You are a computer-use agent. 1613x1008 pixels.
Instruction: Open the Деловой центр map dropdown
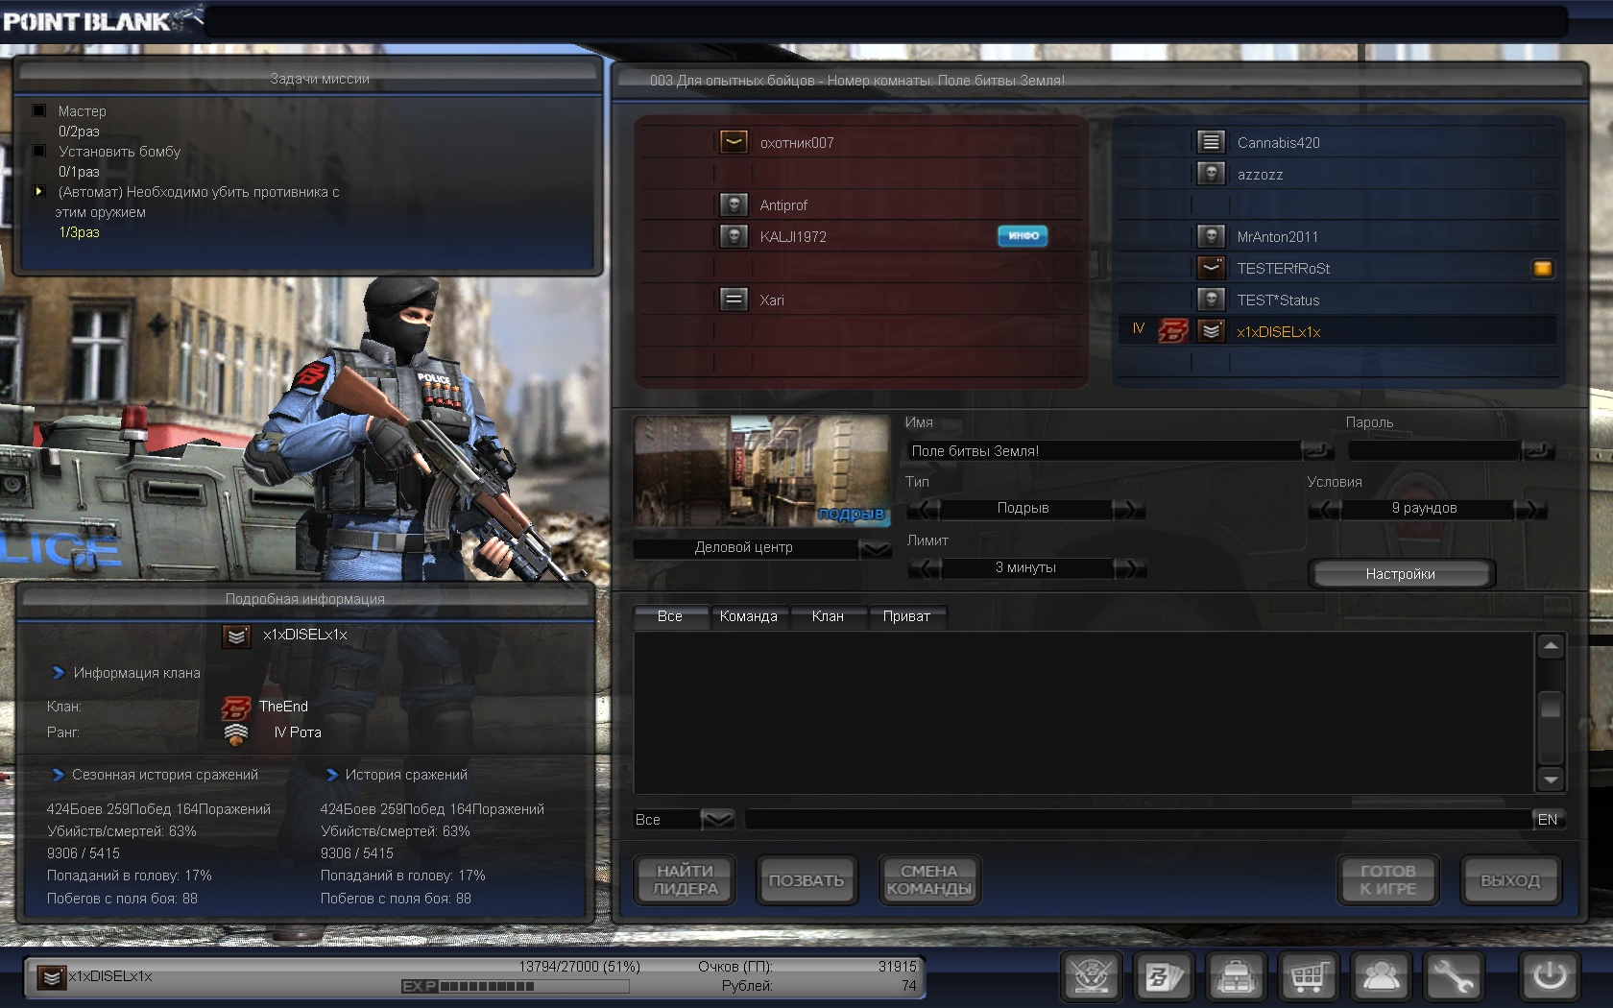875,548
